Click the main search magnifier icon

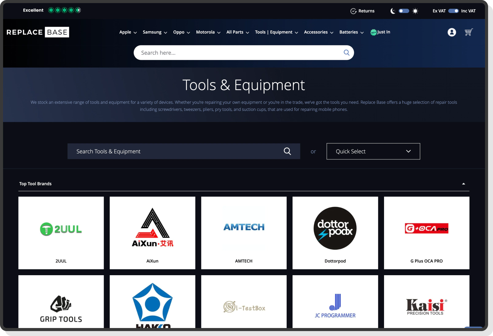coord(346,53)
